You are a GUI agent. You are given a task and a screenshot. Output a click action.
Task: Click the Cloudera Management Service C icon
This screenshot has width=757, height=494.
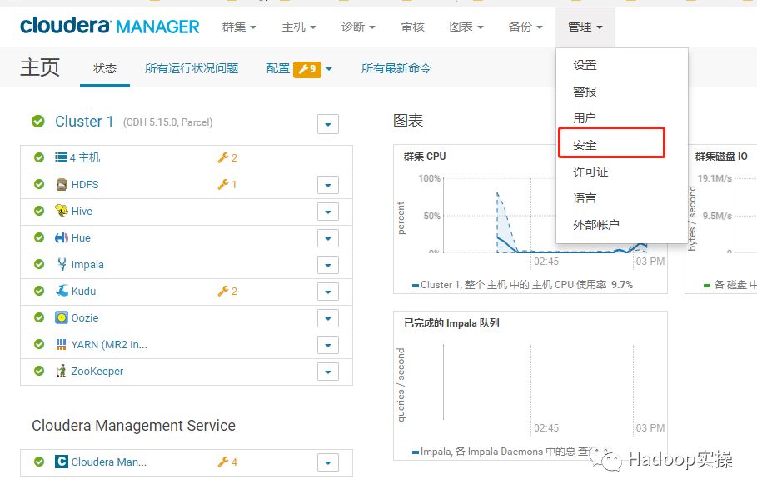[62, 462]
